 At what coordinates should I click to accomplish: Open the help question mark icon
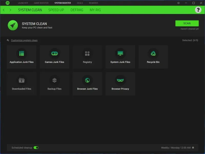pyautogui.click(x=198, y=10)
